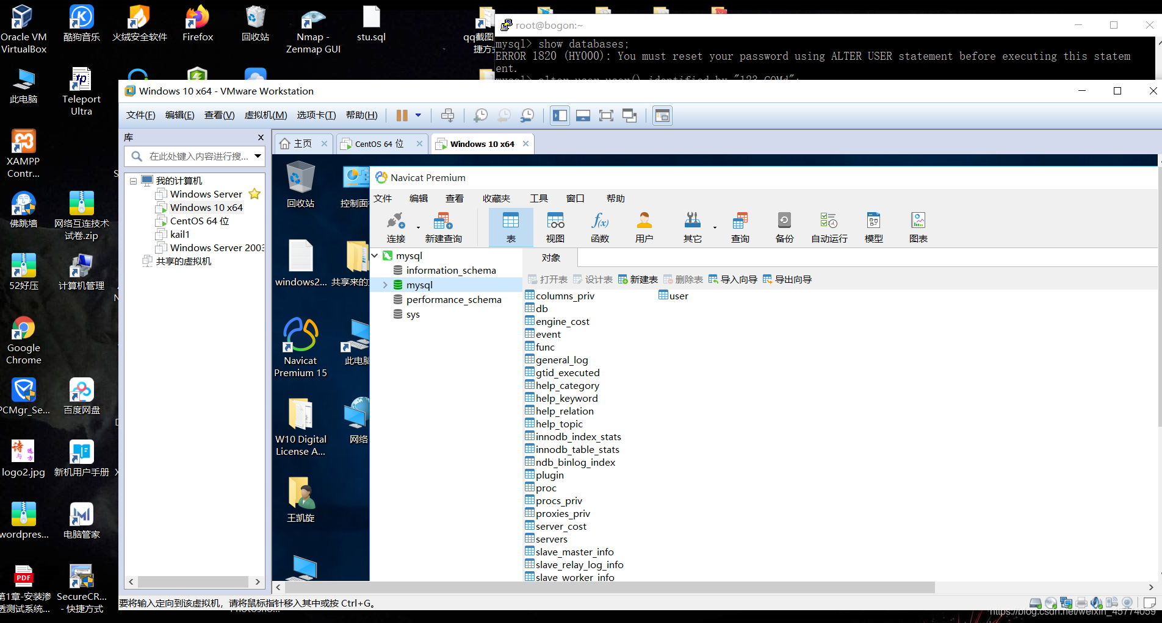Click VMware send Ctrl+Alt+Del icon

pos(447,115)
